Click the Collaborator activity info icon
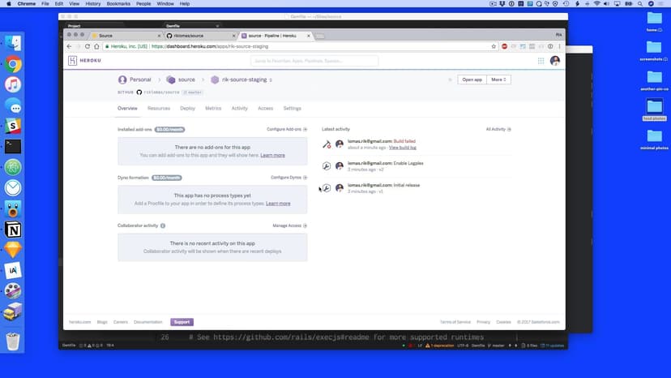Viewport: 671px width, 378px height. point(163,226)
